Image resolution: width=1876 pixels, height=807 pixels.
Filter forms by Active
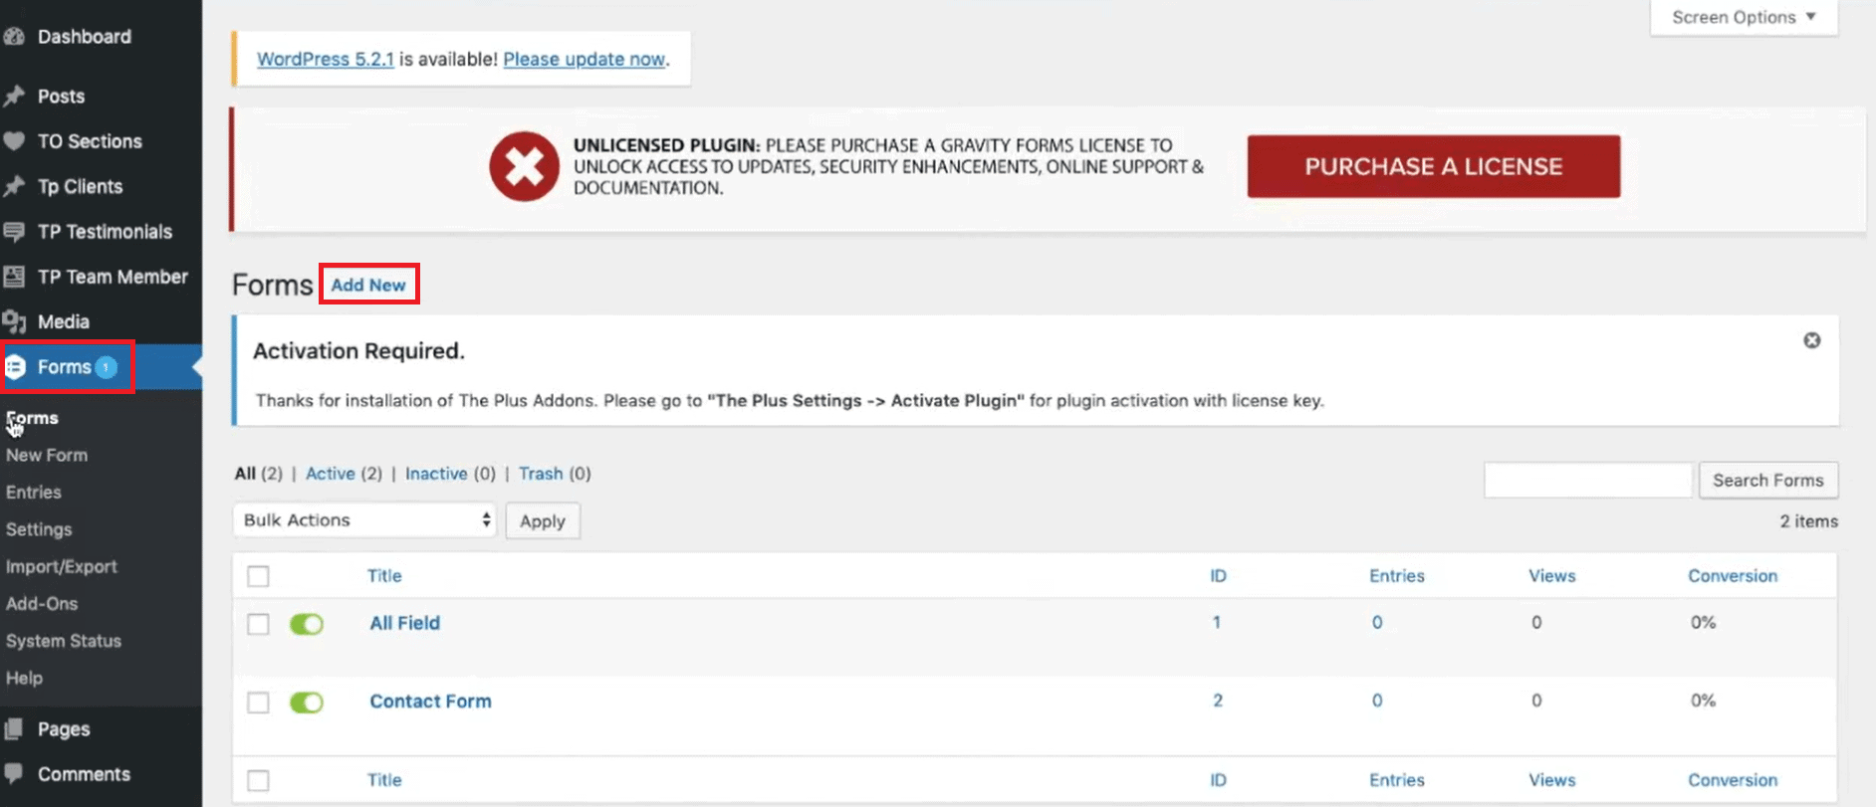[331, 474]
